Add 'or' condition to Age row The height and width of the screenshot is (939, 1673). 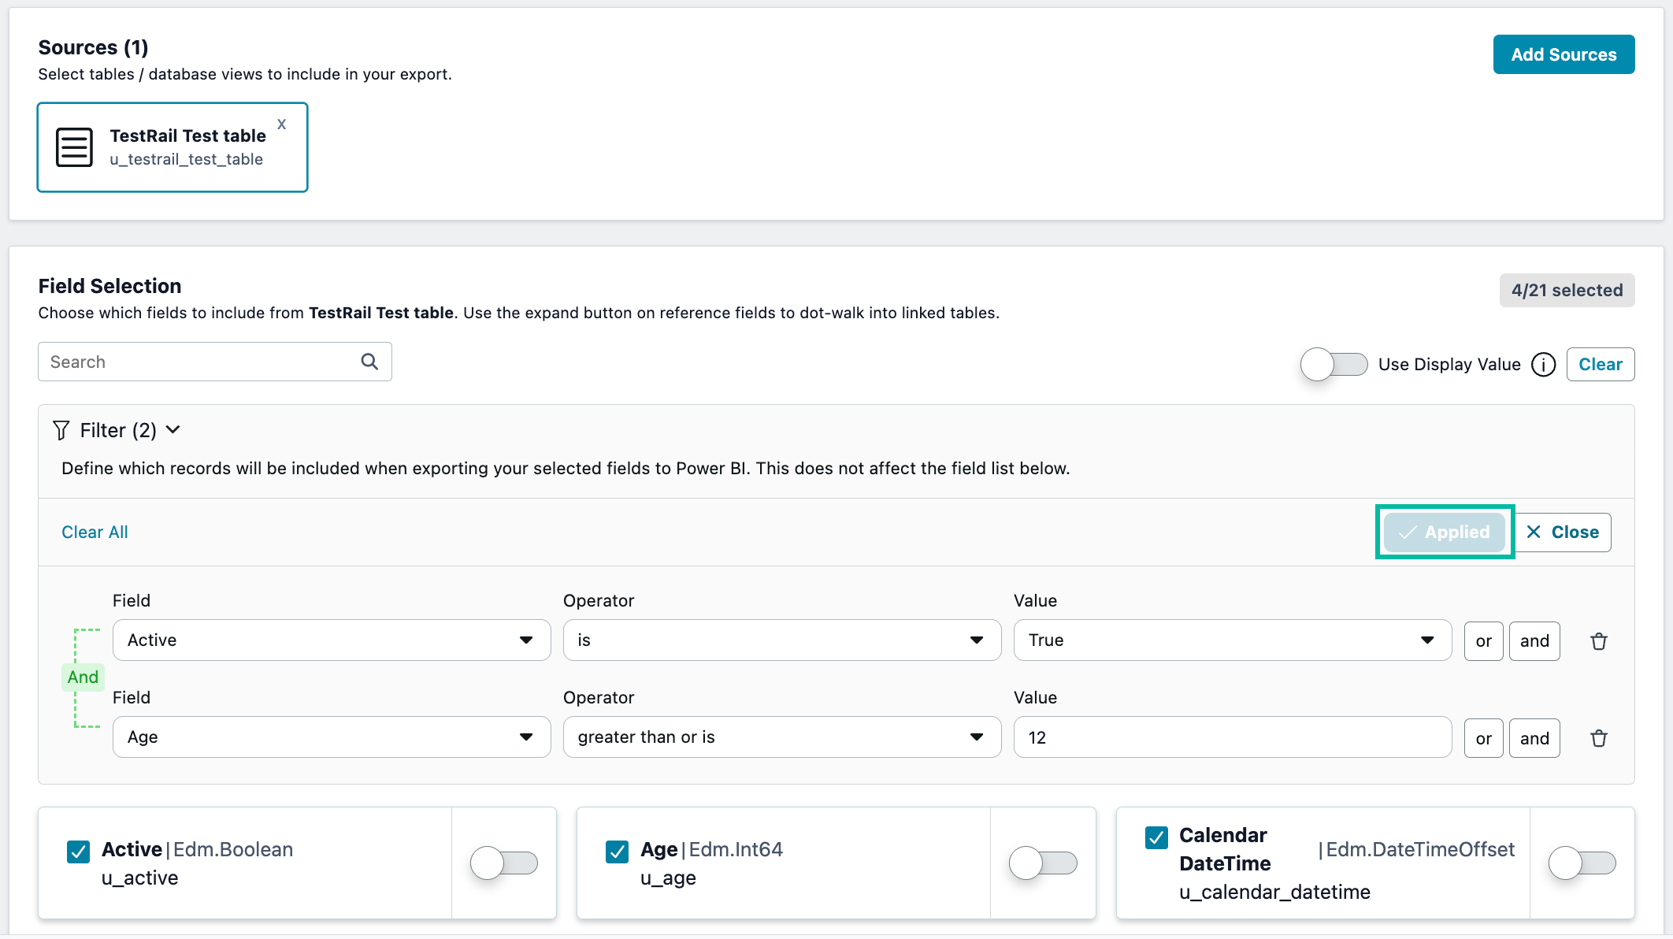pos(1484,738)
